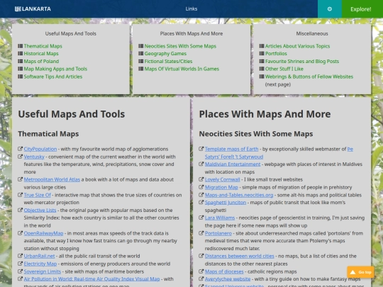Click the Go top button

pyautogui.click(x=360, y=272)
